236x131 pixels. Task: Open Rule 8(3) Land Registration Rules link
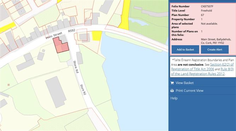pyautogui.click(x=202, y=71)
